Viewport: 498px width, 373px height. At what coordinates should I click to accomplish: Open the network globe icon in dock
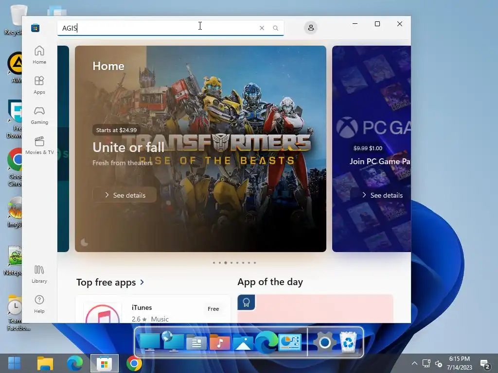[x=173, y=341]
